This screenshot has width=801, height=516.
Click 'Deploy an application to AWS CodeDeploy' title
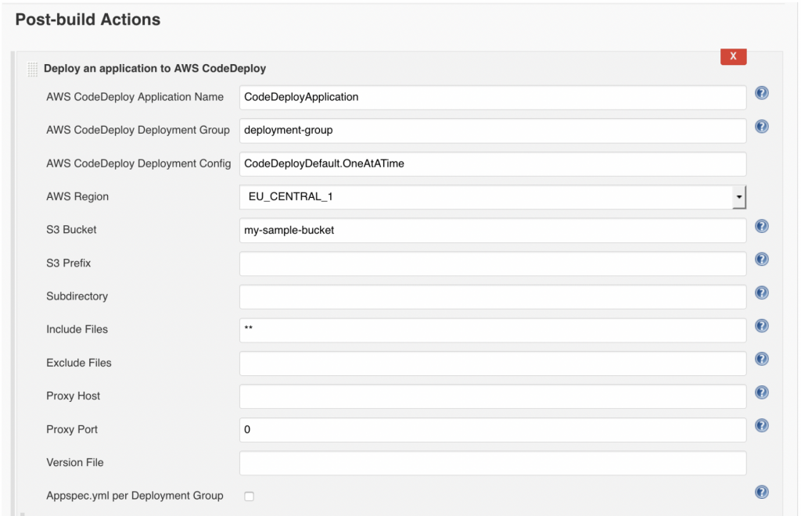pyautogui.click(x=155, y=68)
